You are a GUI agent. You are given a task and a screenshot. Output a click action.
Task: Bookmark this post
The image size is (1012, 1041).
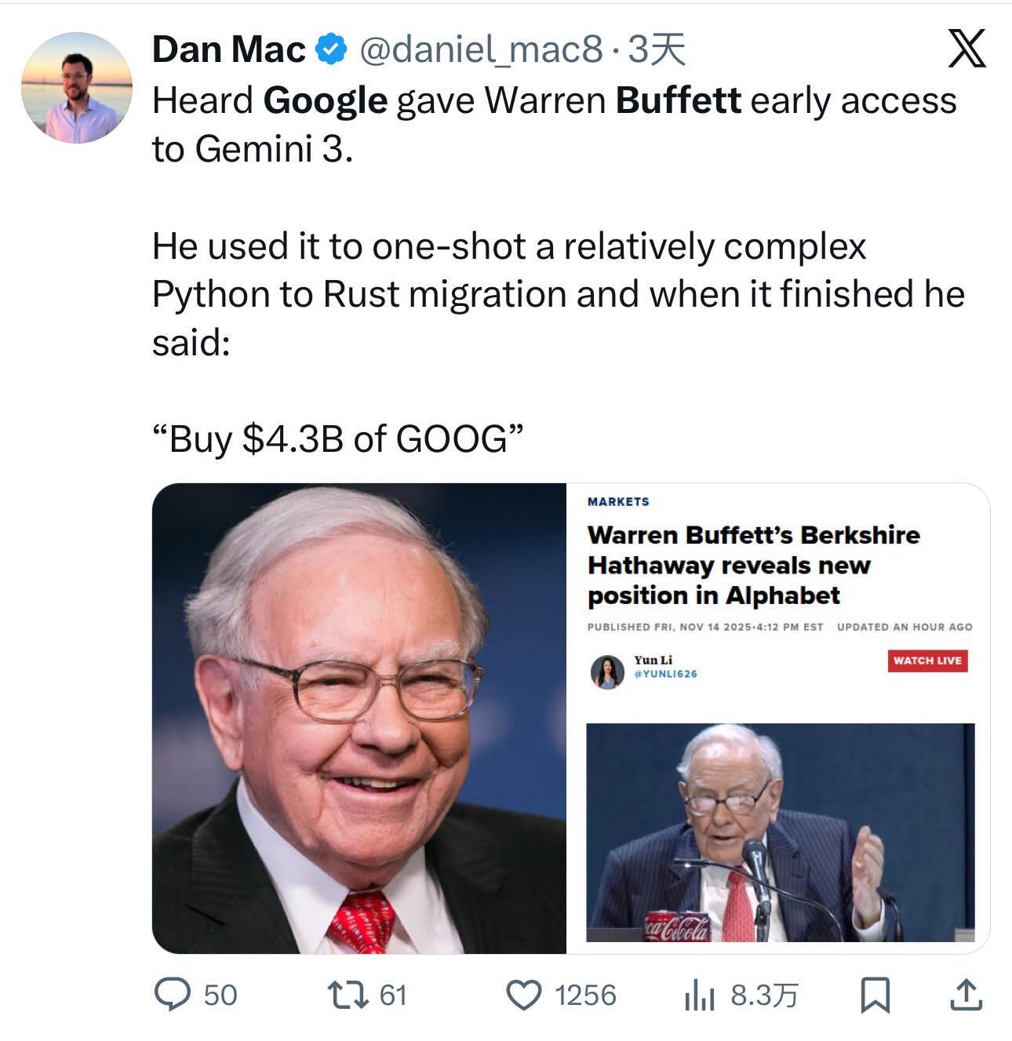[x=875, y=995]
